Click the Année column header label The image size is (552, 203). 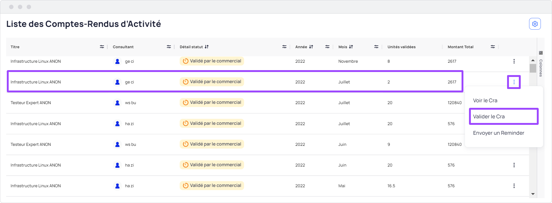301,47
